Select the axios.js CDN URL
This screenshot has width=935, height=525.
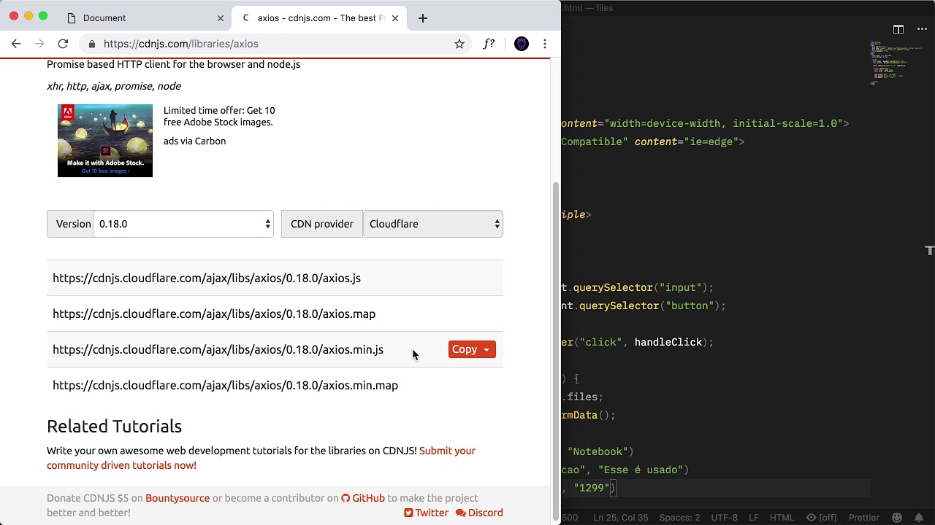tap(207, 278)
